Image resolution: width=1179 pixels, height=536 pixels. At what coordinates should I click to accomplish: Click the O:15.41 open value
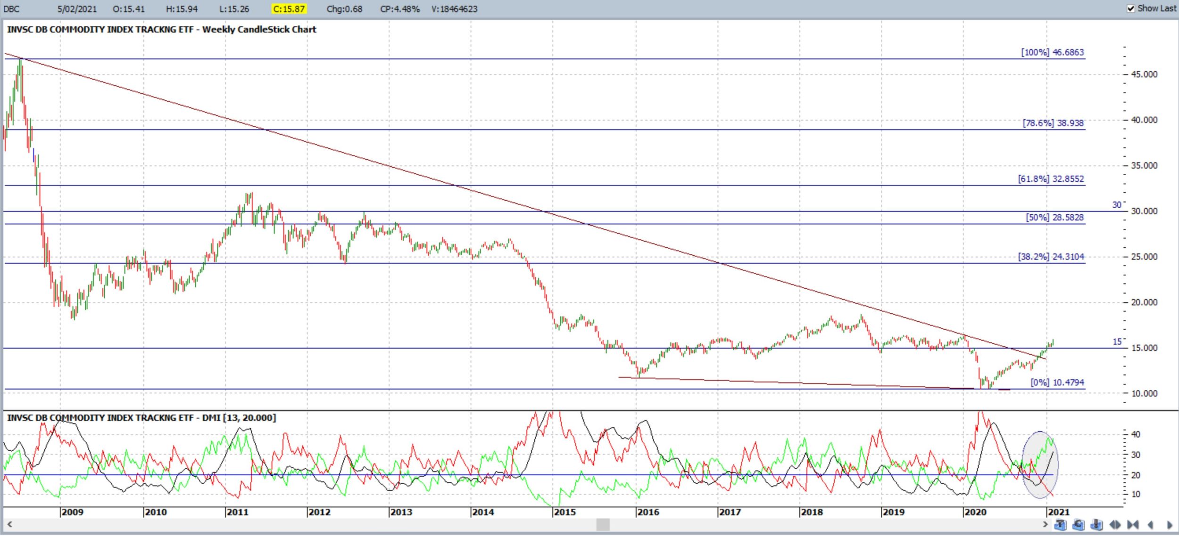[129, 9]
